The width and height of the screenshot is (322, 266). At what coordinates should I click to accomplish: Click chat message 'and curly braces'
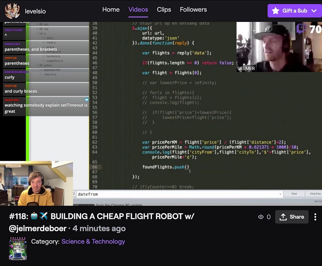[21, 91]
